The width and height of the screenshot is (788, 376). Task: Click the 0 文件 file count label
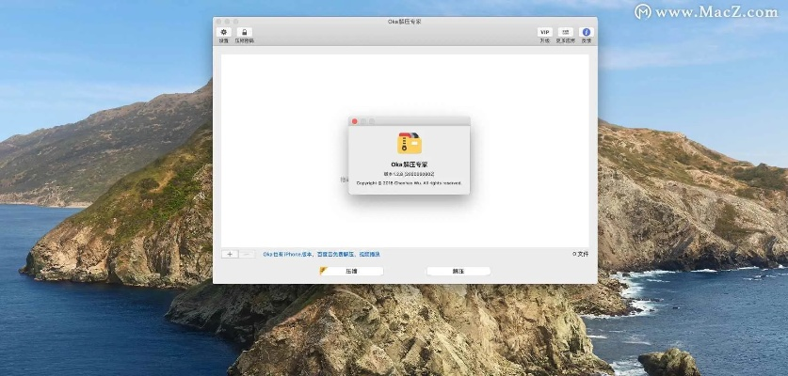[580, 254]
